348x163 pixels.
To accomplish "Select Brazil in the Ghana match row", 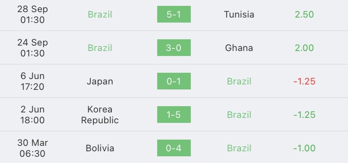I will tap(100, 48).
